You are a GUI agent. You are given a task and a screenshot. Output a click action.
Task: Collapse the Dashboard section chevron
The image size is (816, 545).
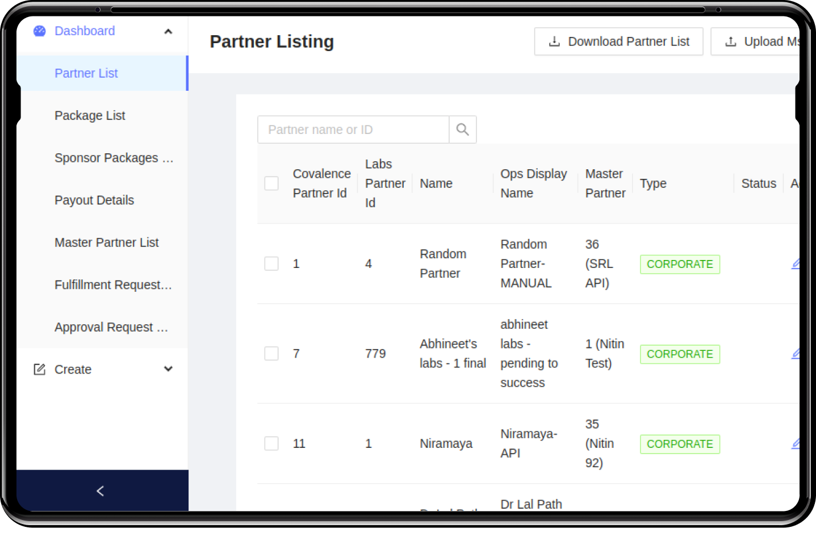168,32
